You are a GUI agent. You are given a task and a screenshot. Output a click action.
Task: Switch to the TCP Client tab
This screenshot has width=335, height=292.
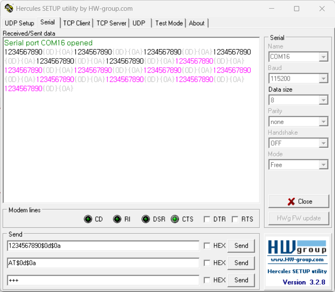click(77, 23)
